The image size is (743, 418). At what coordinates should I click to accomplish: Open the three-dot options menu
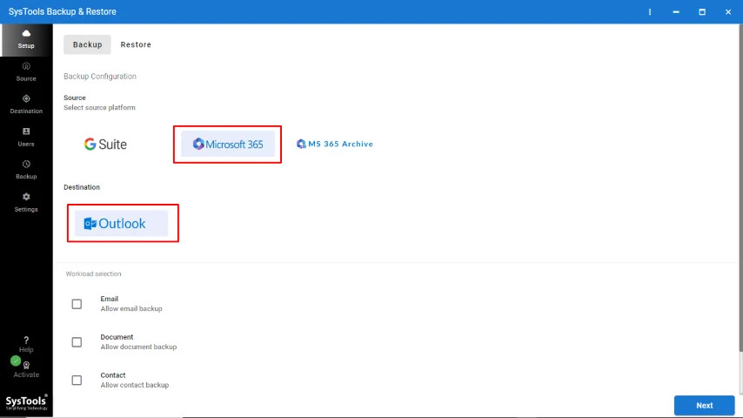(650, 12)
